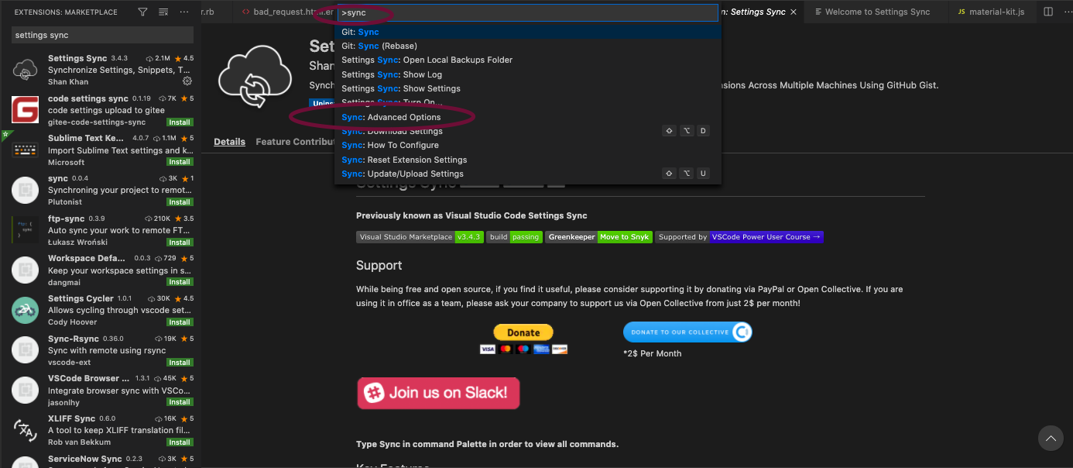1073x468 pixels.
Task: Click the command palette input box
Action: 528,12
